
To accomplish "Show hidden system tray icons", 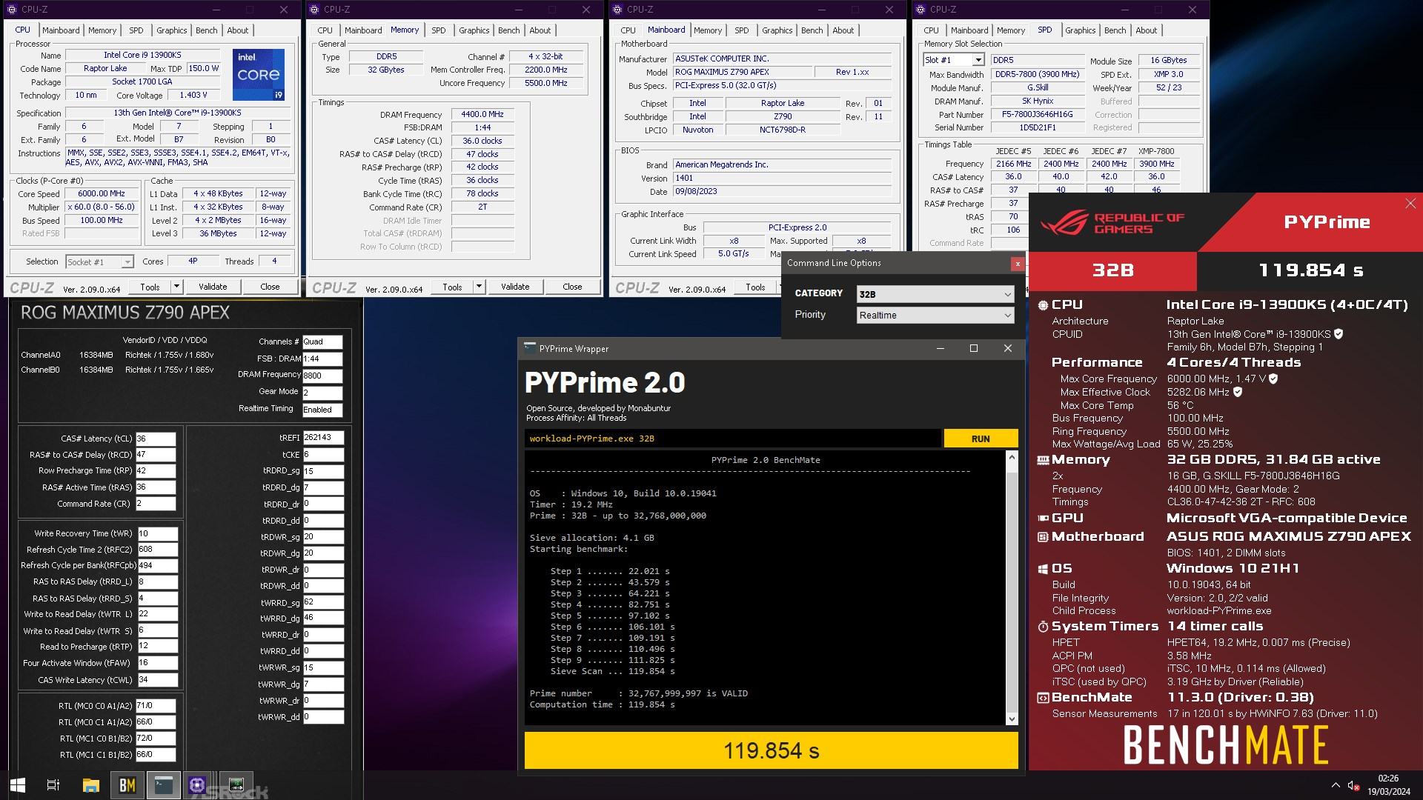I will click(1336, 785).
